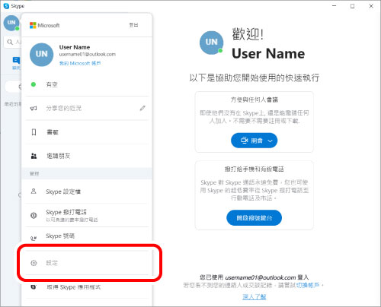Click the switch accounts link at bottom
This screenshot has width=381, height=307.
pos(308,285)
